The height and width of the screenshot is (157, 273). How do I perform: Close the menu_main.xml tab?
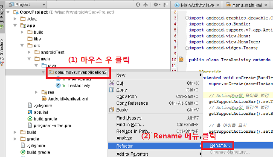(x=266, y=5)
